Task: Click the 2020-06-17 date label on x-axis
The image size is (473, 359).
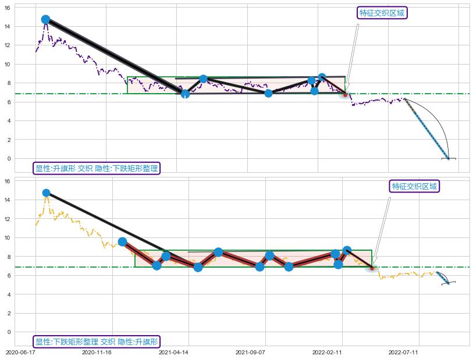Action: (x=20, y=352)
